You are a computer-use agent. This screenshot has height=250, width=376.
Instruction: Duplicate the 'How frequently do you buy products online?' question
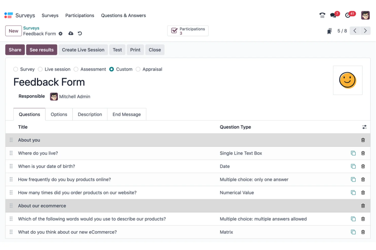pyautogui.click(x=353, y=180)
